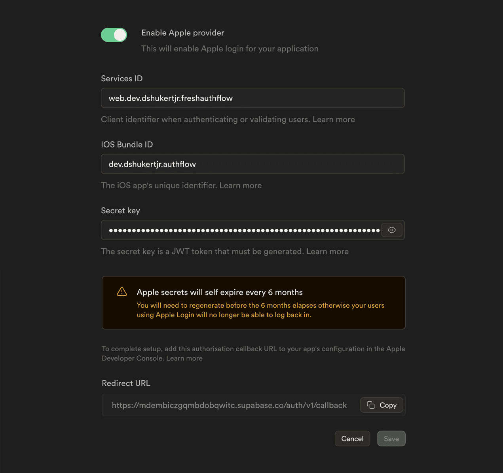Select web.dev.dshukertjr.freshauthflow in Services ID
The width and height of the screenshot is (503, 473).
point(170,98)
